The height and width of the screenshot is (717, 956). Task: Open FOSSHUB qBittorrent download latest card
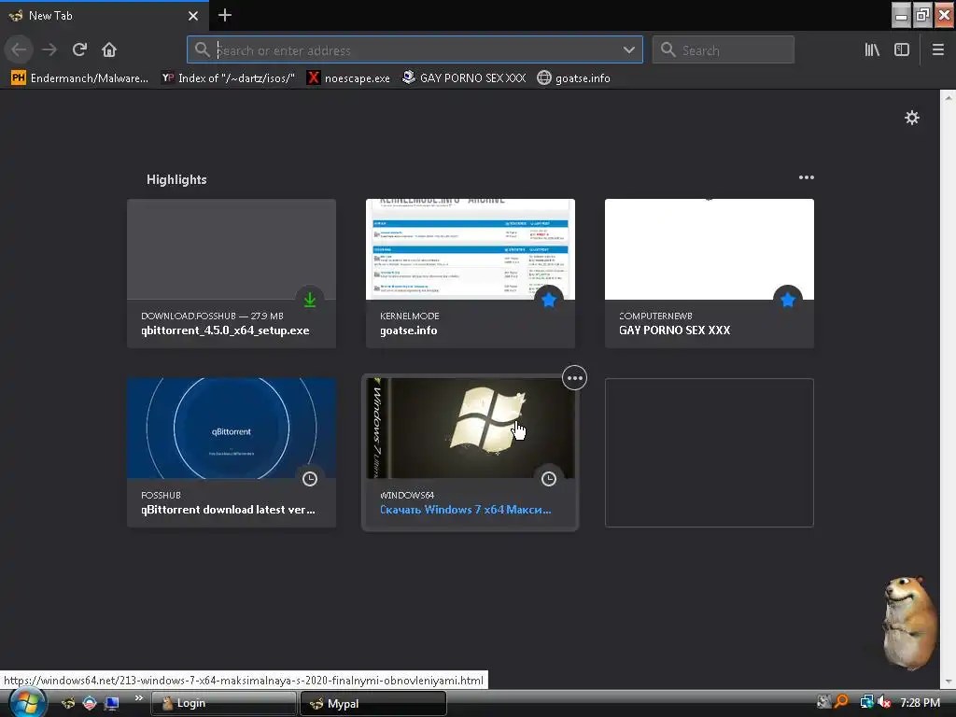point(232,453)
